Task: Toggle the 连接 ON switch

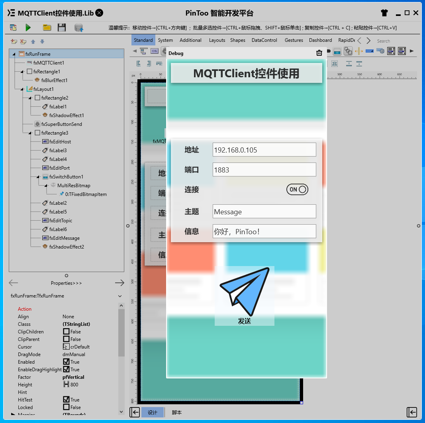Action: point(297,190)
